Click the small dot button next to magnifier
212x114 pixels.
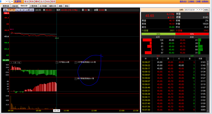pos(12,1)
